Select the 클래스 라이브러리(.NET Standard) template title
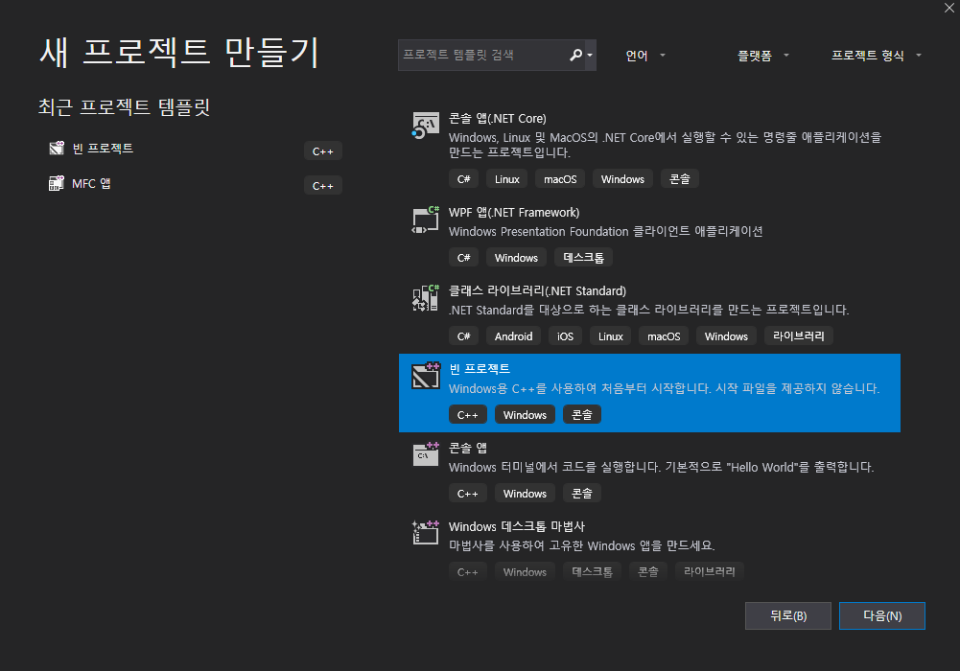 pos(537,290)
